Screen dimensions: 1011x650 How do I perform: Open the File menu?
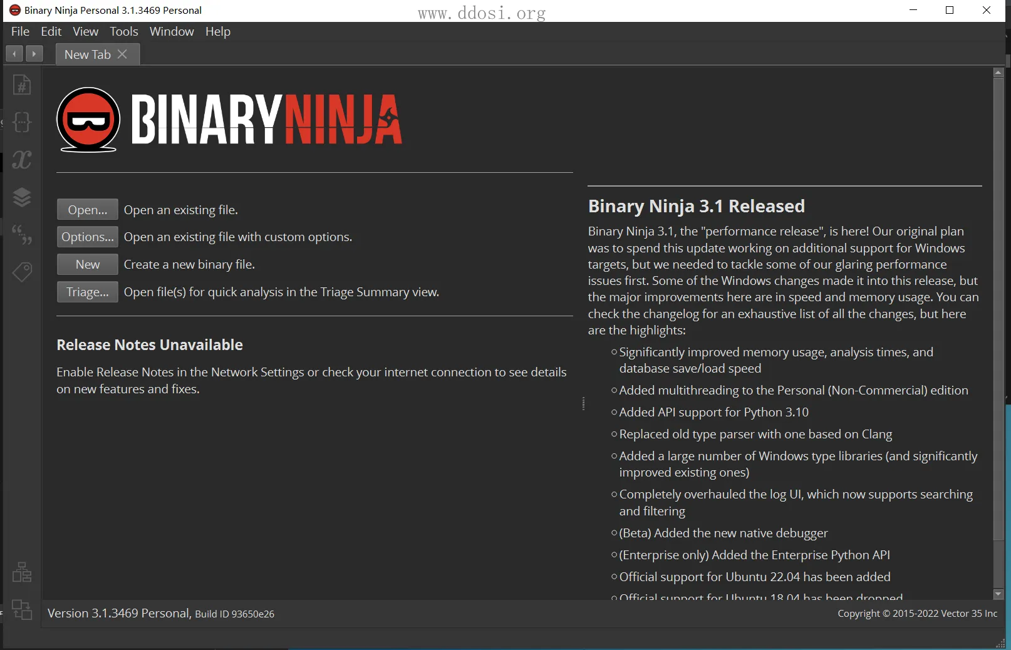click(20, 31)
